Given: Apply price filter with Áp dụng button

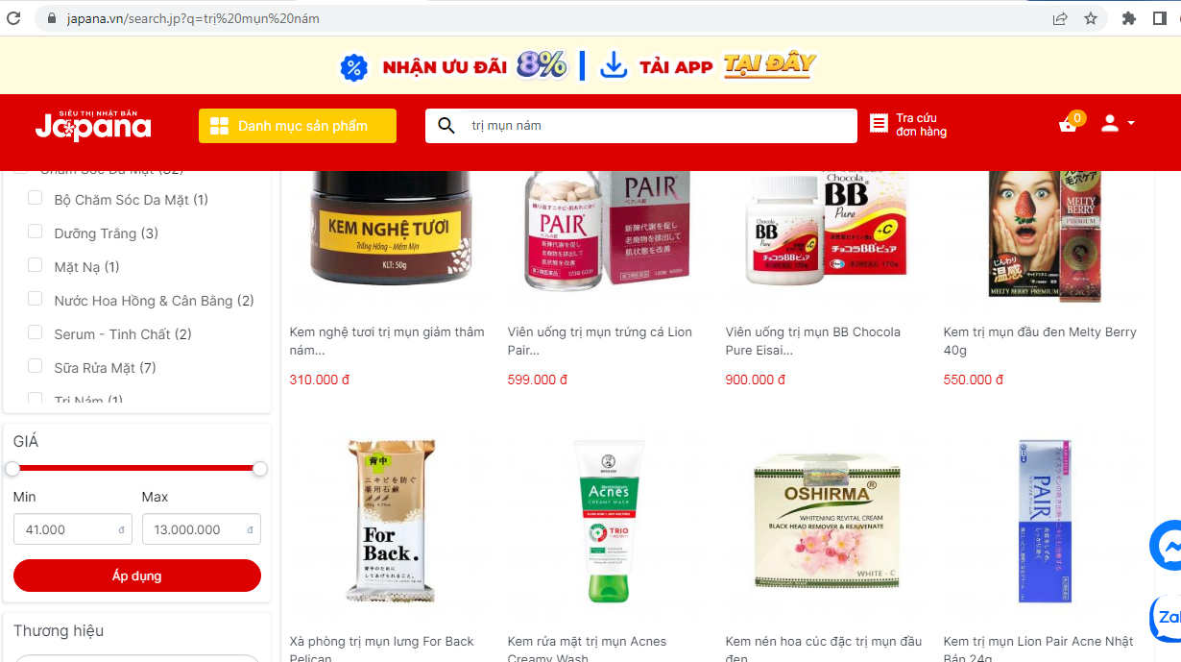Looking at the screenshot, I should coord(137,576).
